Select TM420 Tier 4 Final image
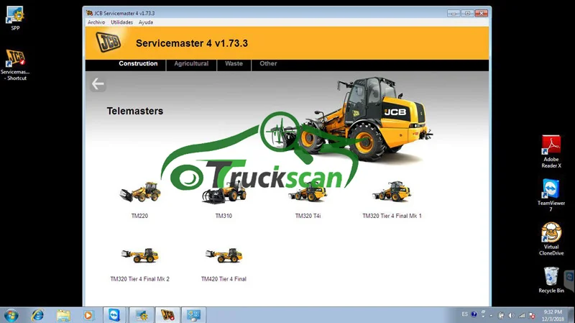Screen dimensions: 575x323 pyautogui.click(x=224, y=255)
